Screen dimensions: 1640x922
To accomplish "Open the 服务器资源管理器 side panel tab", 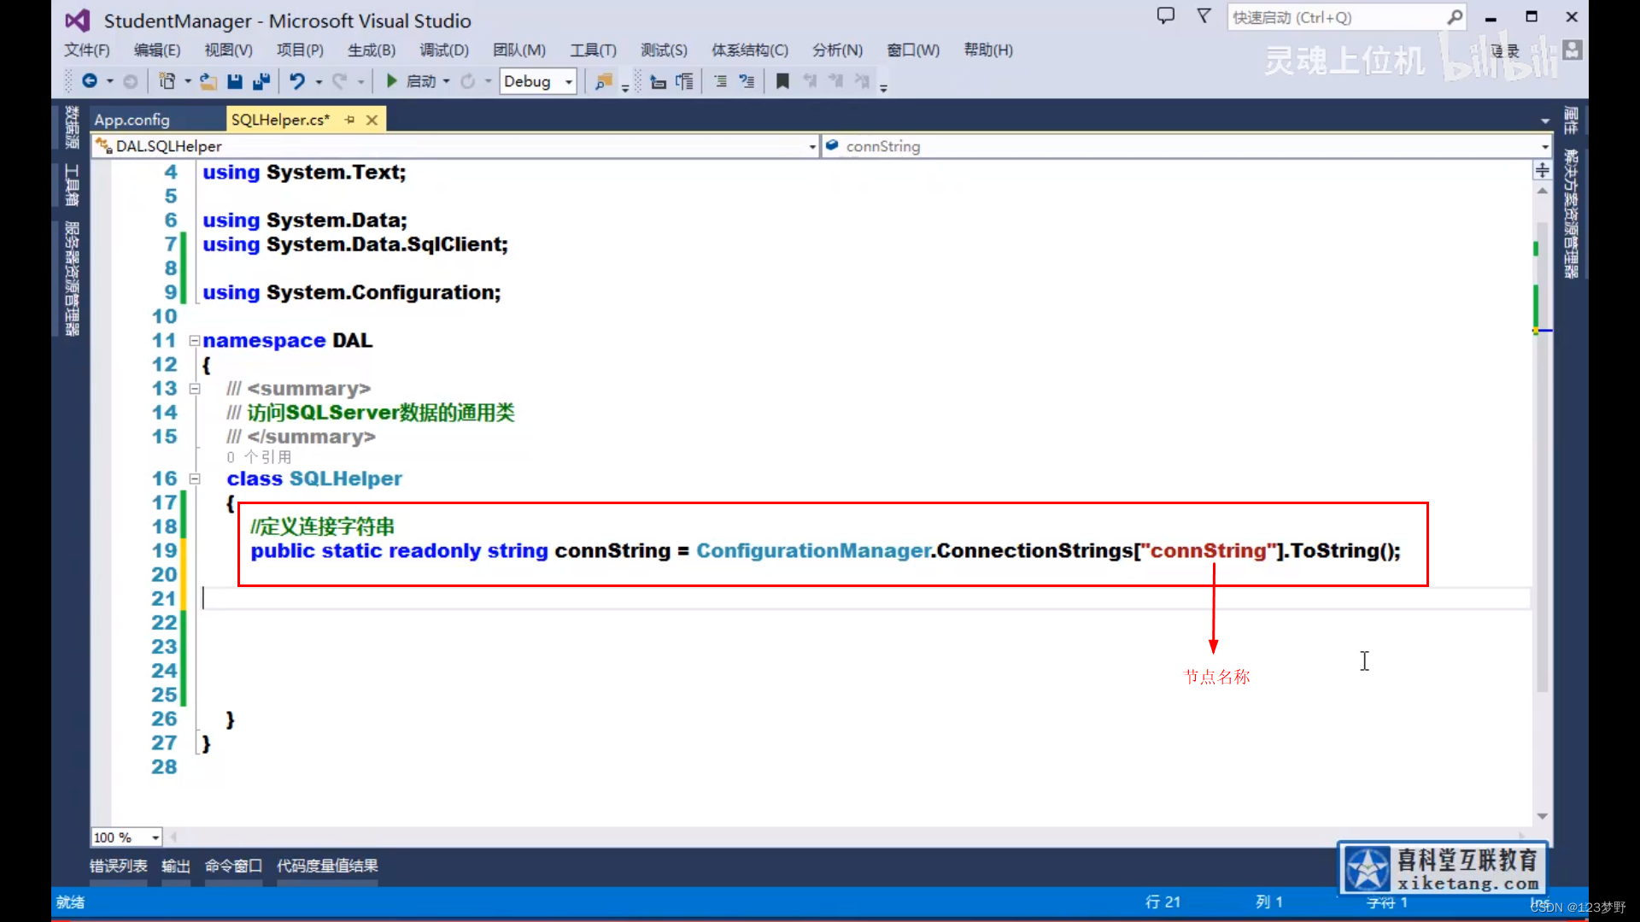I will click(x=72, y=278).
